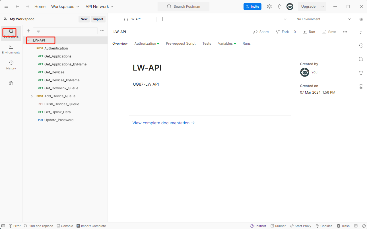
Task: Open pull requests icon in right sidebar
Action: (361, 59)
